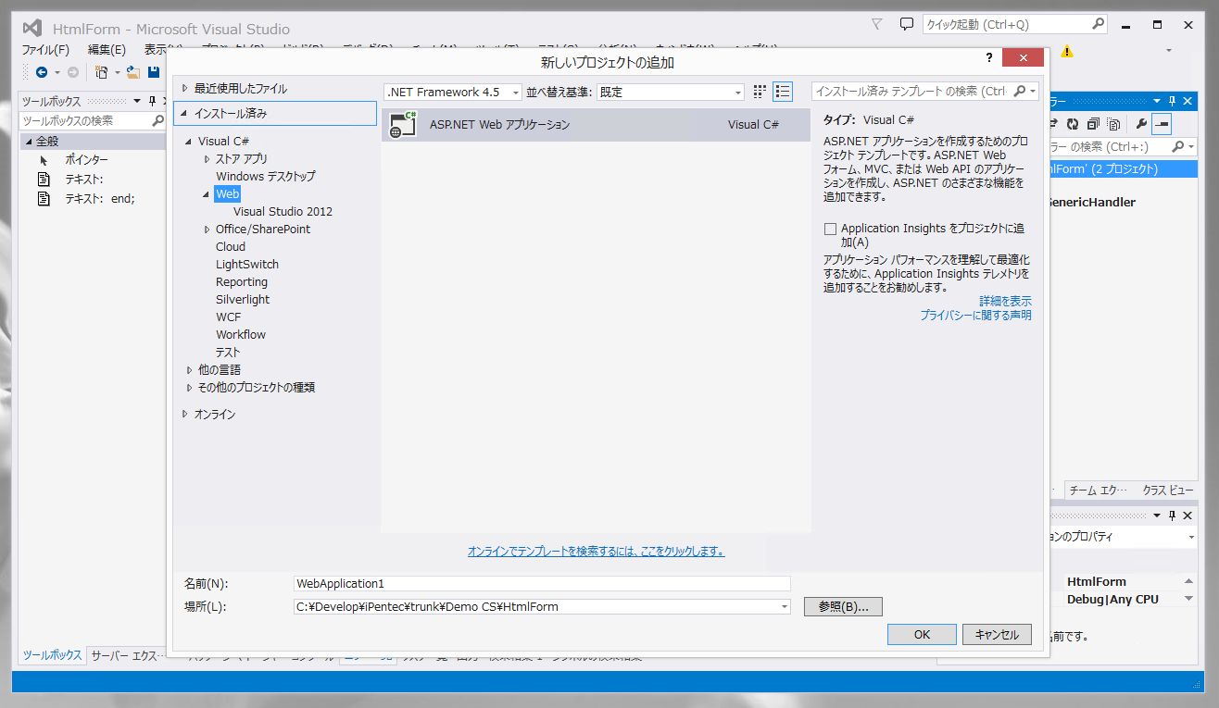Screen dimensions: 1219x708
Task: Expand the 最近使用したファイル section
Action: click(185, 89)
